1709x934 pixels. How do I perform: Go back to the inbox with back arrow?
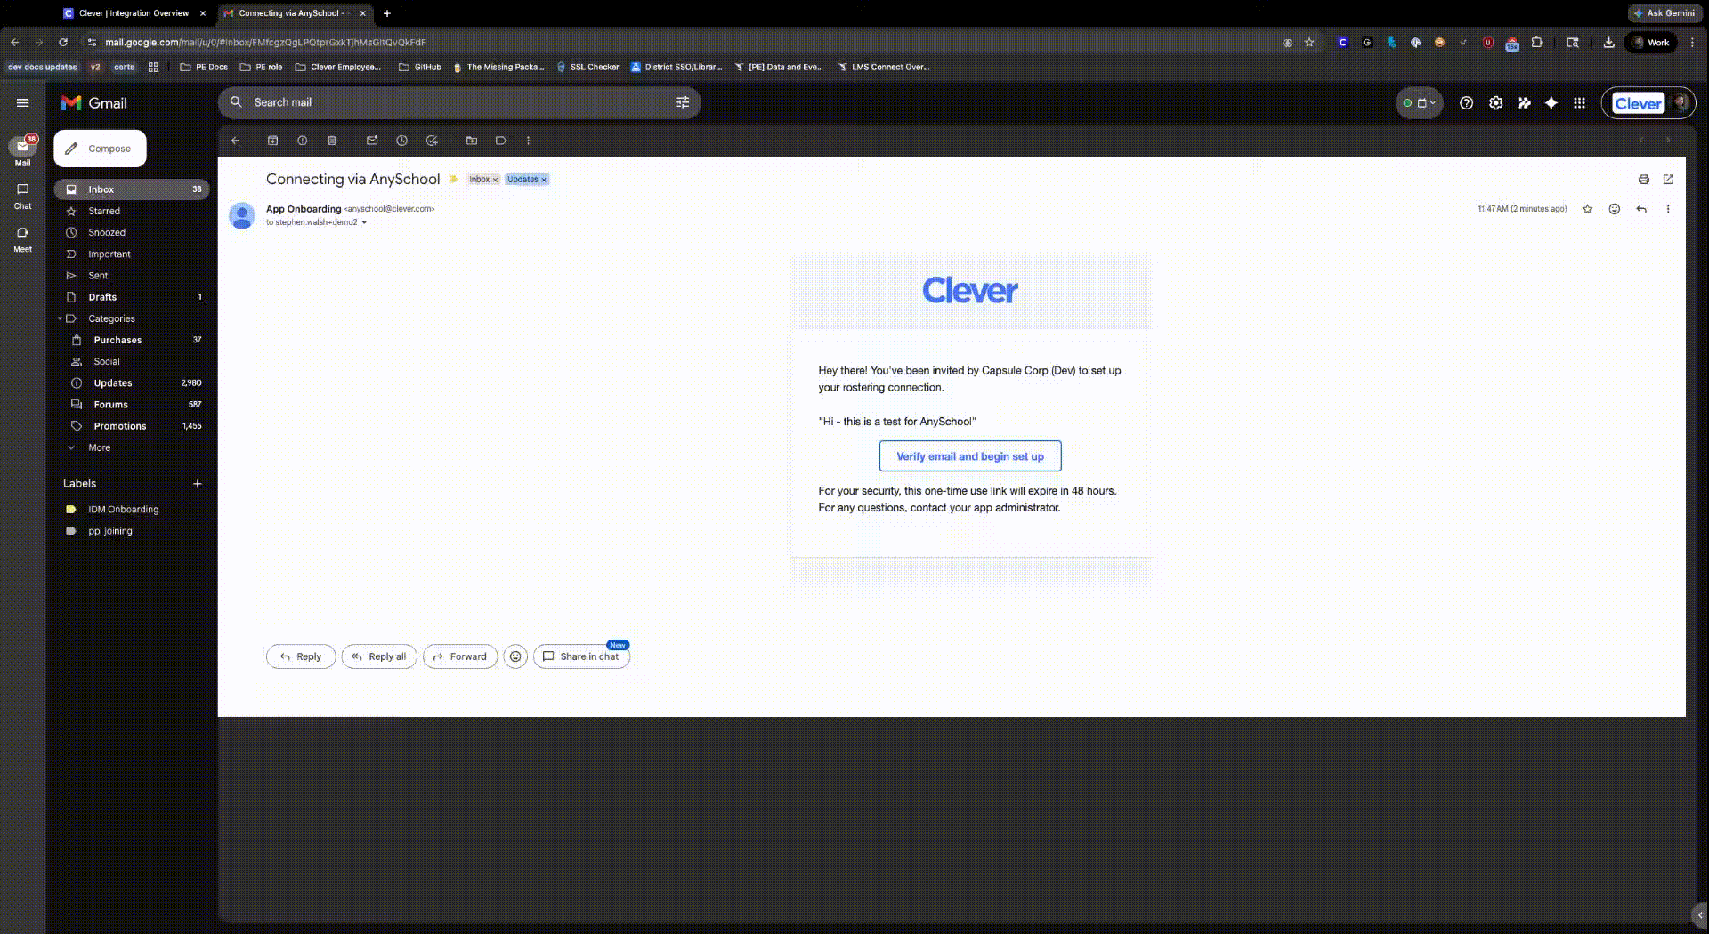coord(236,141)
